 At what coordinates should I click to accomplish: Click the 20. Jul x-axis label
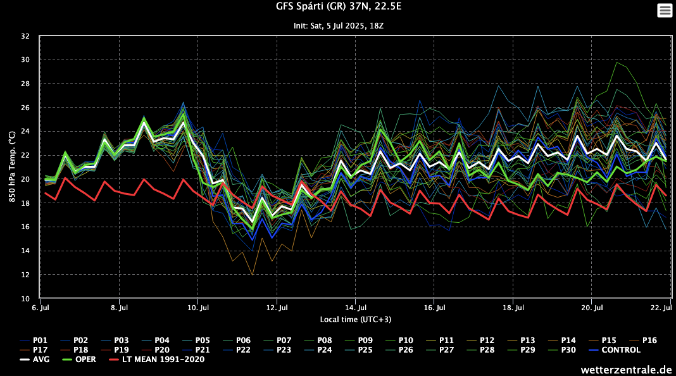tap(592, 308)
